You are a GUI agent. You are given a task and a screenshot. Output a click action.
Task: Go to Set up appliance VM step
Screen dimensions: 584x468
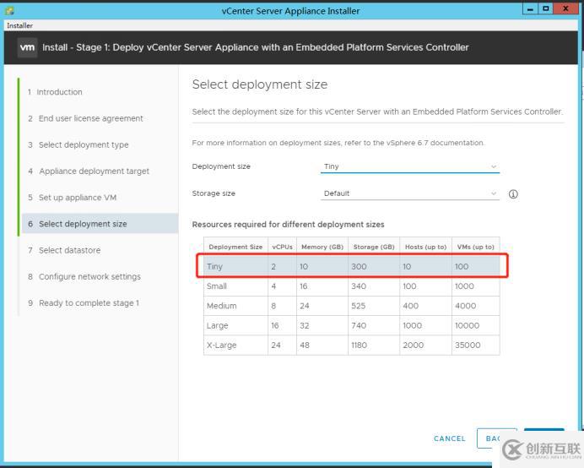click(73, 198)
